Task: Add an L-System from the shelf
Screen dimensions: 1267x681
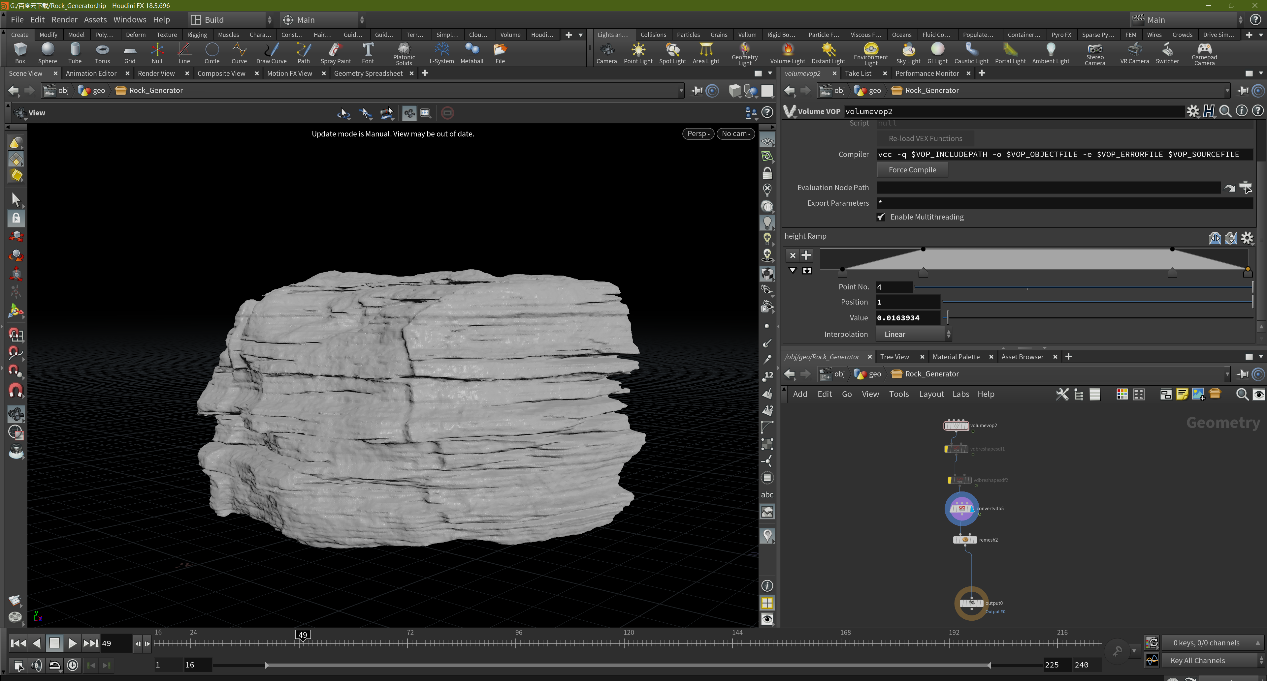Action: coord(441,53)
